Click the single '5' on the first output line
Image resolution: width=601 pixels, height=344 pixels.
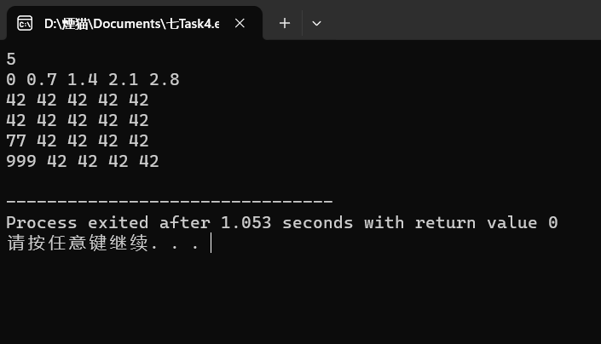tap(11, 60)
